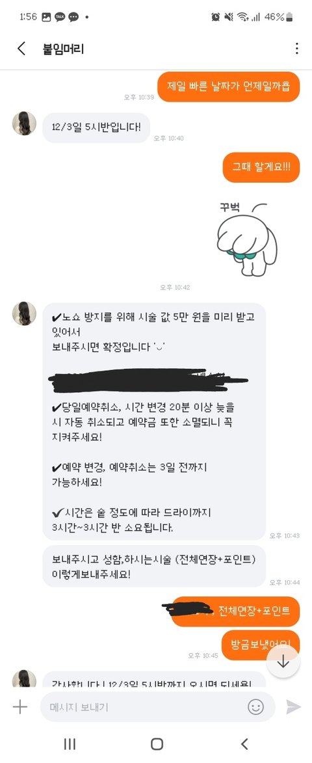
Task: Select the message bubble 12/3일 5시반입니다!
Action: [x=96, y=128]
